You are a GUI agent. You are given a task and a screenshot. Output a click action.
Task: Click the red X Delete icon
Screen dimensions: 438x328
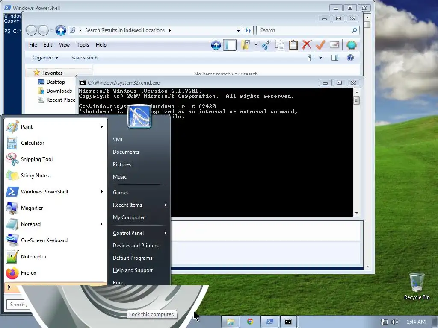click(x=307, y=45)
